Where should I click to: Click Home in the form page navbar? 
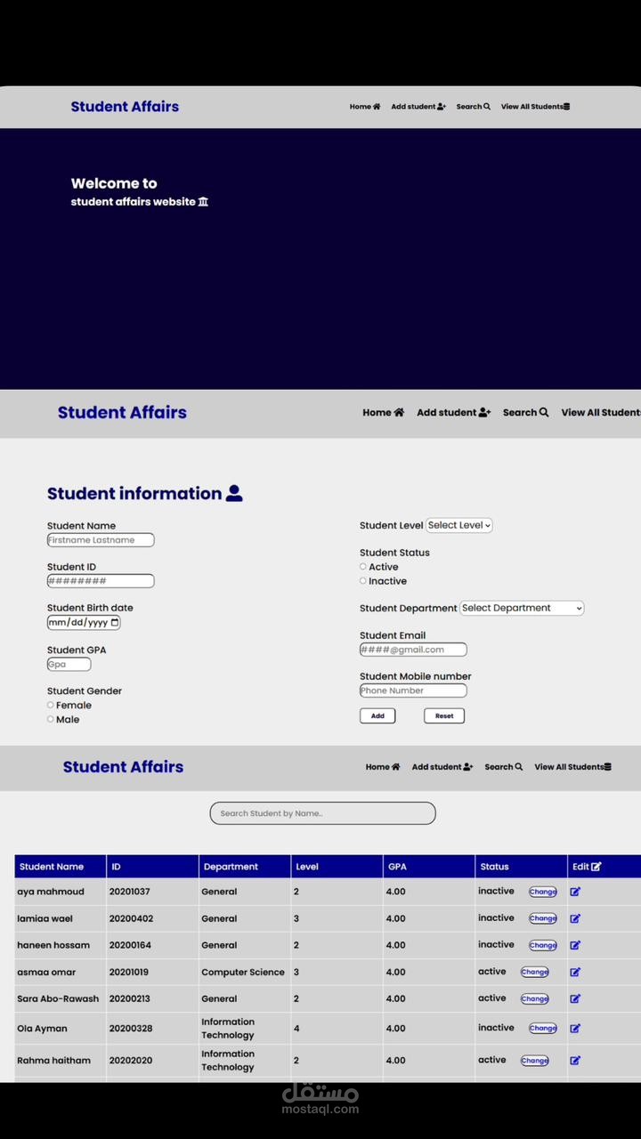pos(383,413)
